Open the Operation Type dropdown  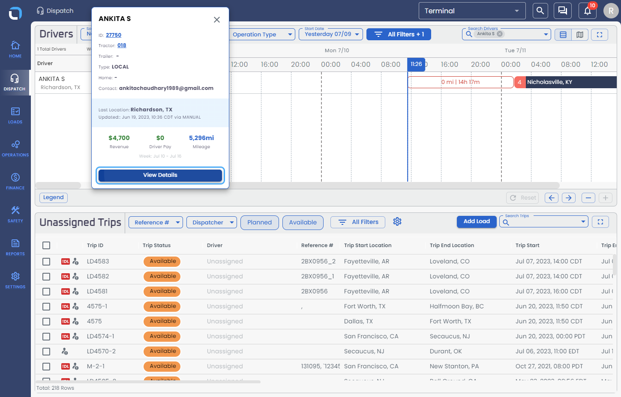click(x=262, y=35)
